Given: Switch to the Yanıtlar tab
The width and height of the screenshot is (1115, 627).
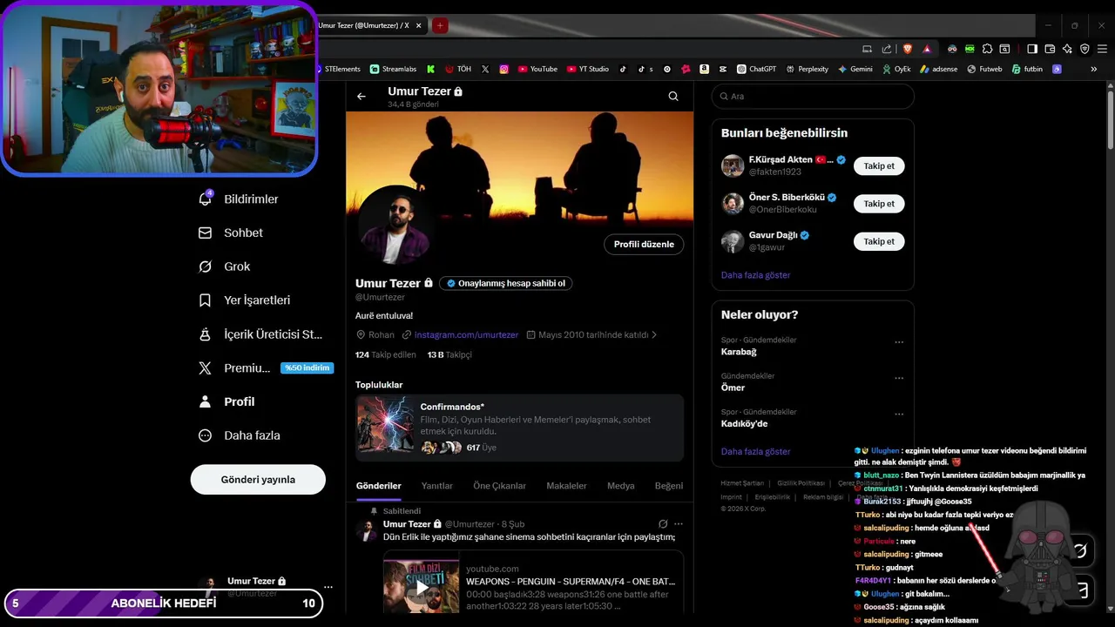Looking at the screenshot, I should (x=437, y=486).
